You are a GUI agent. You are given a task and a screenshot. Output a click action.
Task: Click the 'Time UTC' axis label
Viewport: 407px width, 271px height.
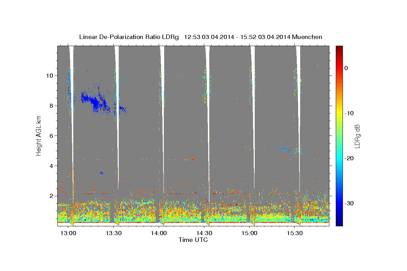pyautogui.click(x=193, y=240)
